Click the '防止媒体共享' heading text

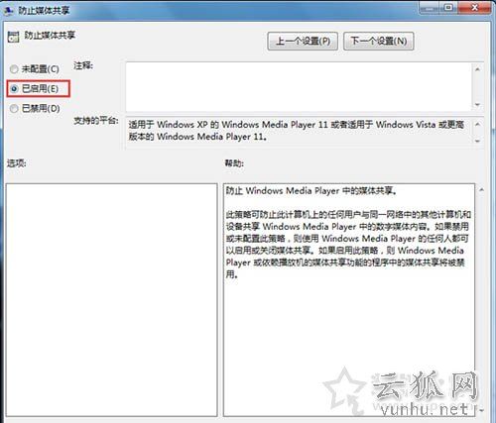point(50,36)
